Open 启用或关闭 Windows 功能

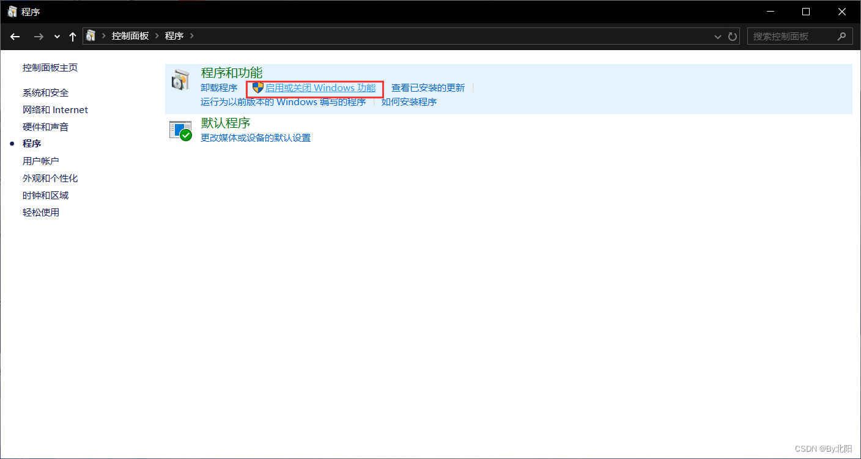point(320,88)
